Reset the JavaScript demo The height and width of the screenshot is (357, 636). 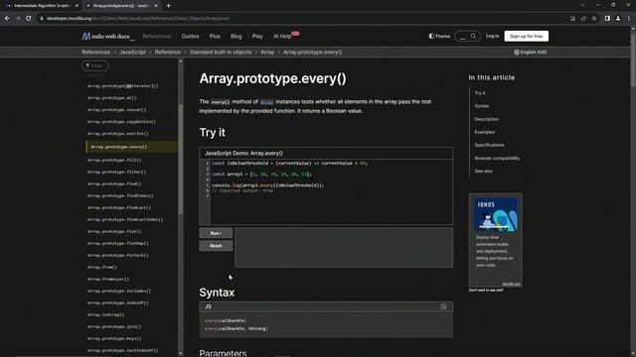click(216, 246)
